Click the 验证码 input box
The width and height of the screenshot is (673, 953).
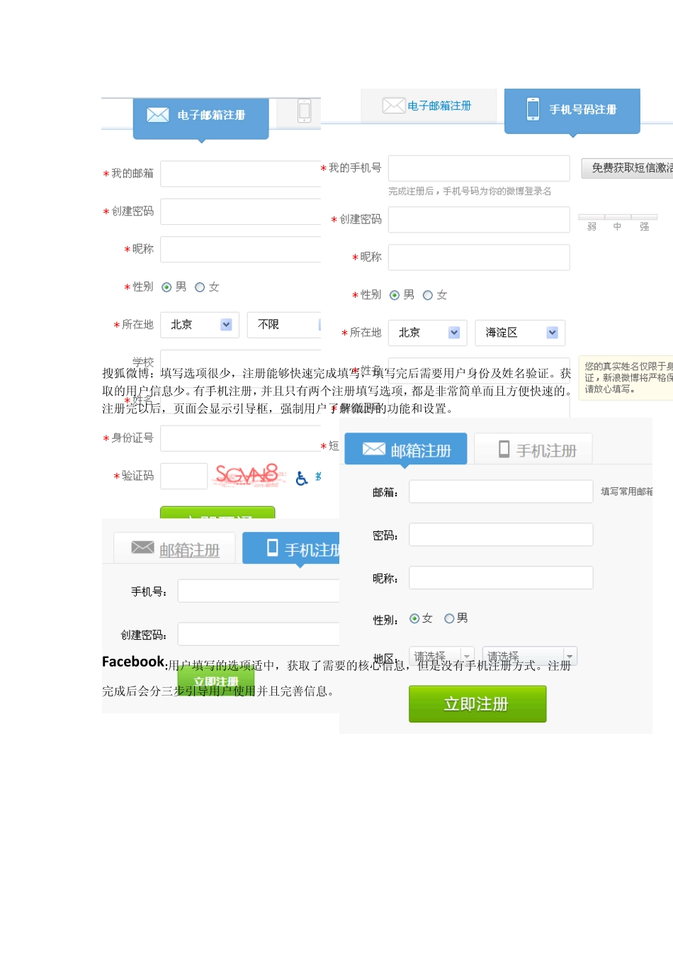[184, 476]
